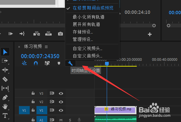Select the Type tool
This screenshot has height=122, width=181.
coord(5,116)
